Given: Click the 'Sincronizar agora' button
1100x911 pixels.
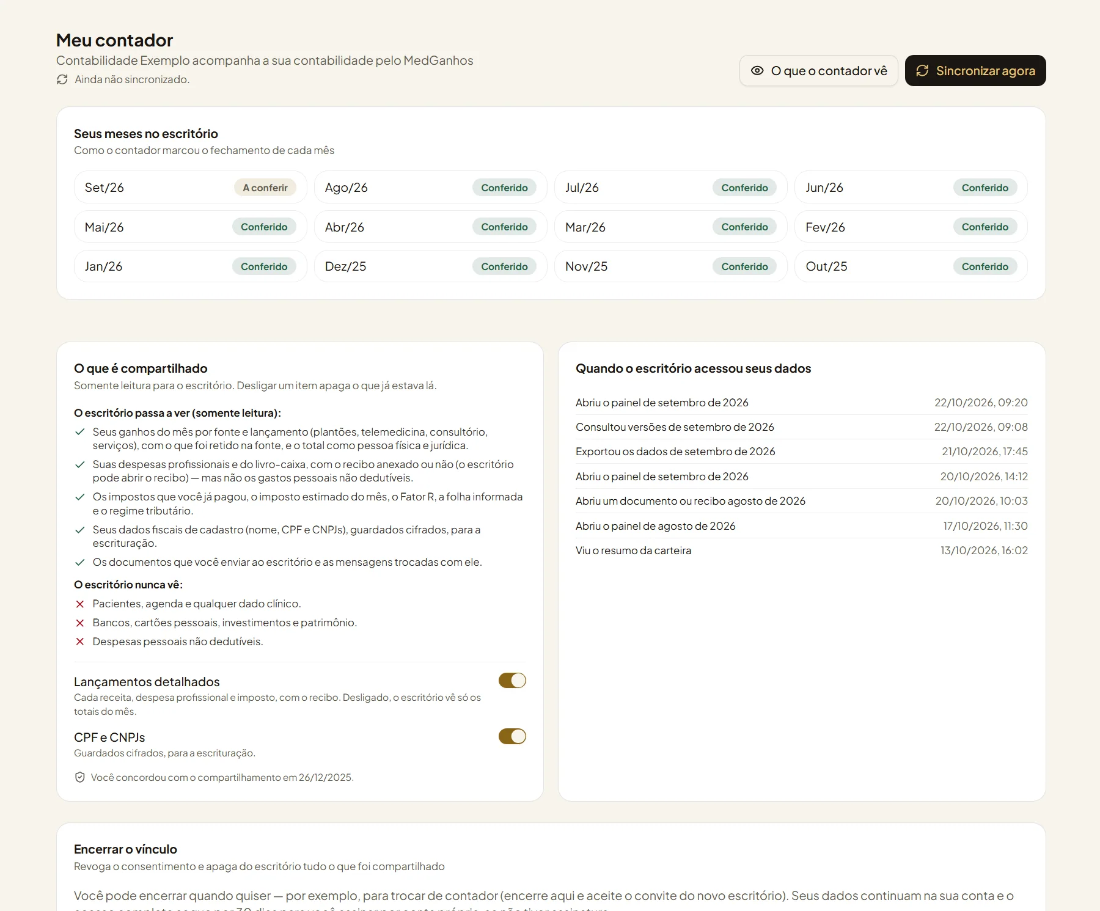Looking at the screenshot, I should 975,71.
